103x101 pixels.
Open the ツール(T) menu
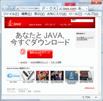click(x=75, y=14)
